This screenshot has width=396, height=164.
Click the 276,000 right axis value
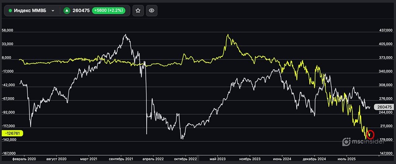(386, 99)
